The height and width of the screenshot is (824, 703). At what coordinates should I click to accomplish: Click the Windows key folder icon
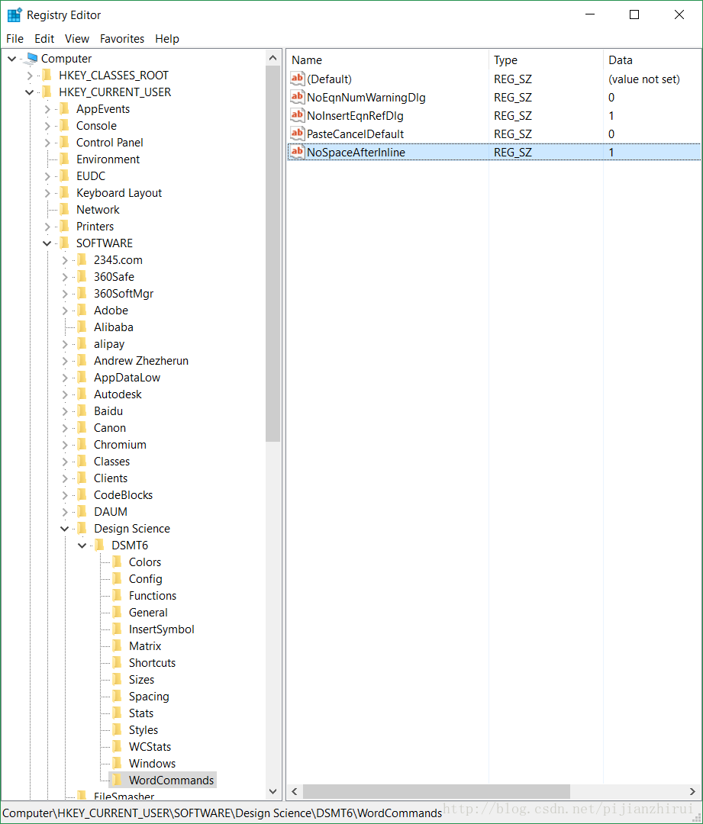[118, 763]
